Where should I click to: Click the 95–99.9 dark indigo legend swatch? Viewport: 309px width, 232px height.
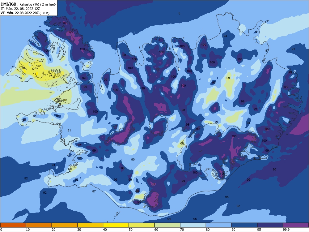coord(270,225)
